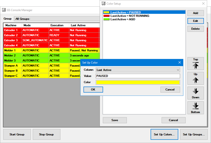The width and height of the screenshot is (211, 143).
Task: Expand the Group dropdown showing All Groups
Action: pyautogui.click(x=56, y=19)
